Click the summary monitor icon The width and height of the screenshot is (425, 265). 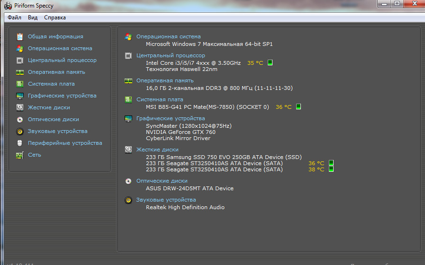pyautogui.click(x=128, y=119)
